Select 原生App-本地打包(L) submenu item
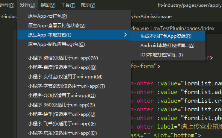The width and height of the screenshot is (222, 138). tap(74, 35)
